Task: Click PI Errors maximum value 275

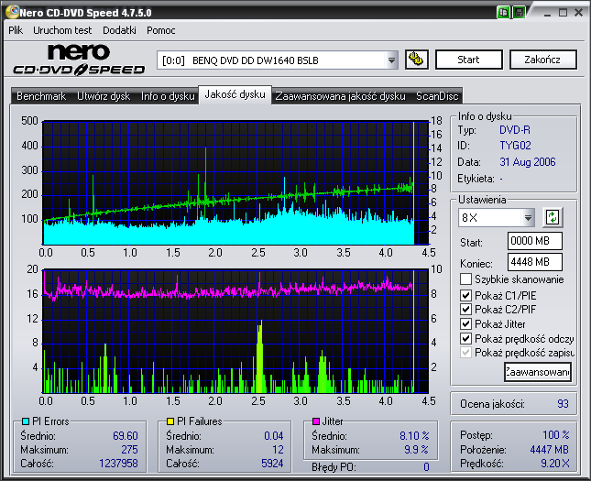Action: (x=129, y=450)
